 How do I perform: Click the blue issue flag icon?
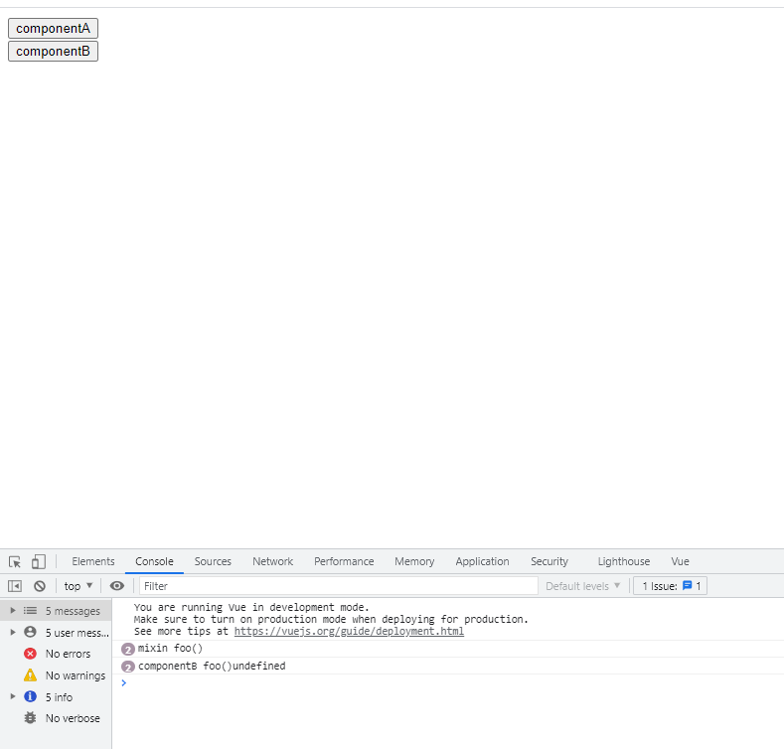point(688,585)
